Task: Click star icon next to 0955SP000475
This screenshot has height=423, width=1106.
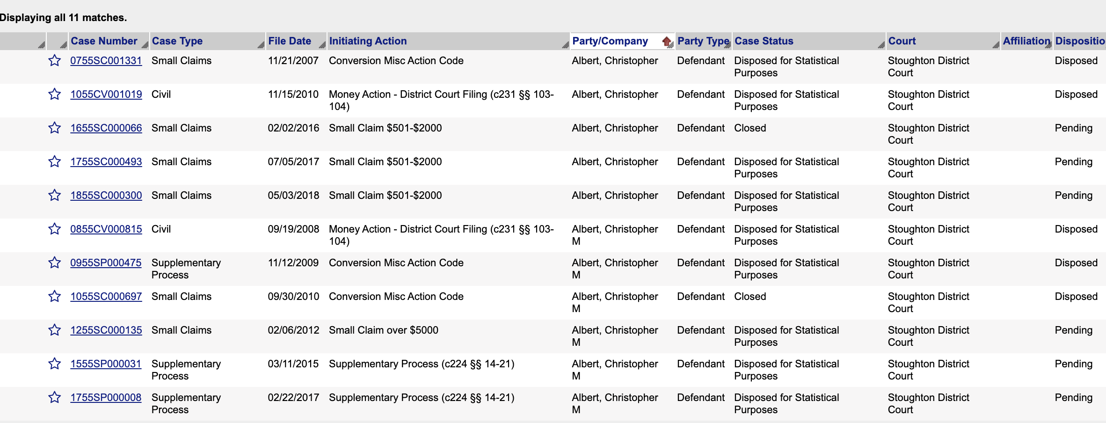Action: [55, 263]
